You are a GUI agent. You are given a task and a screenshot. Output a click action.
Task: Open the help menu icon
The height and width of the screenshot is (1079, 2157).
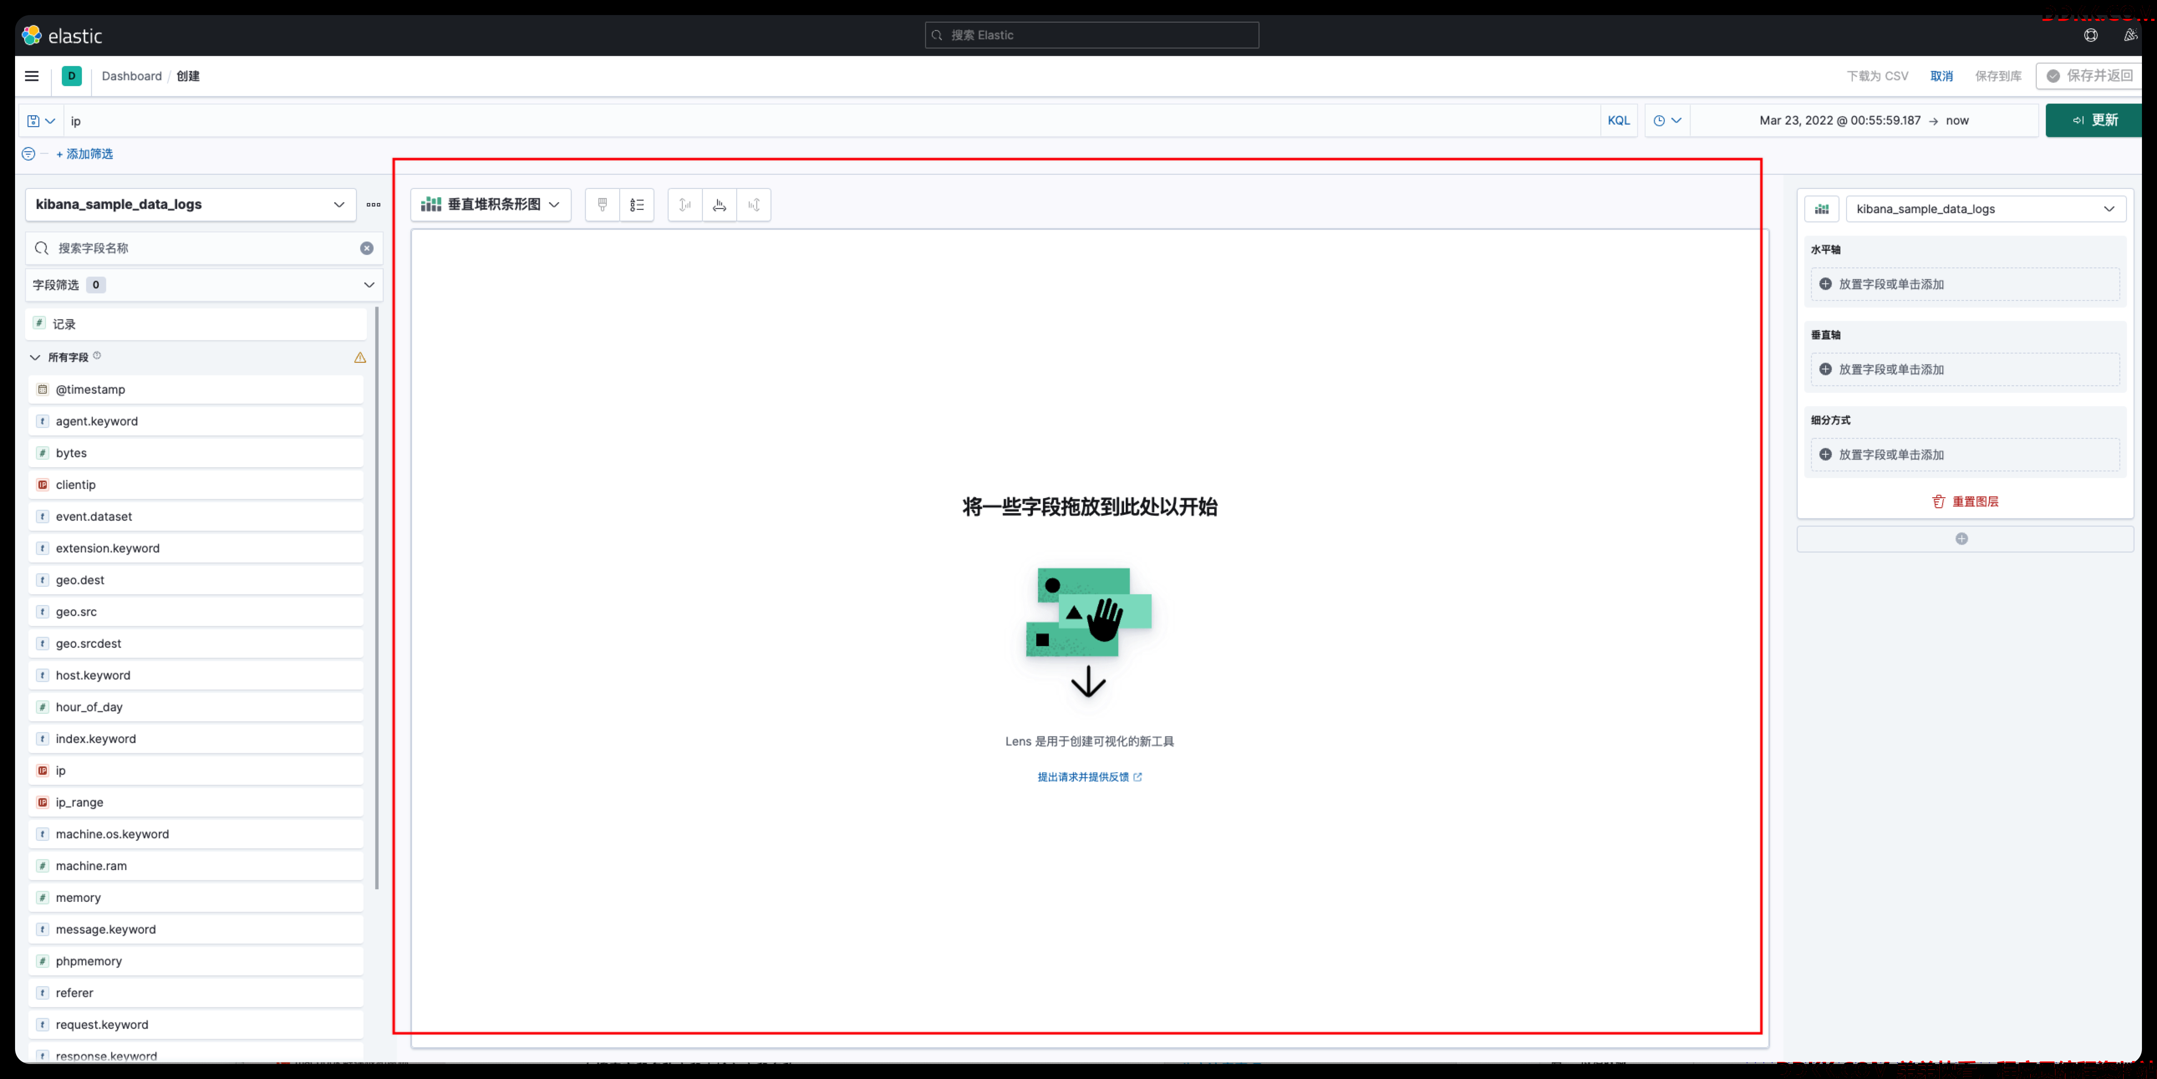pyautogui.click(x=2091, y=35)
